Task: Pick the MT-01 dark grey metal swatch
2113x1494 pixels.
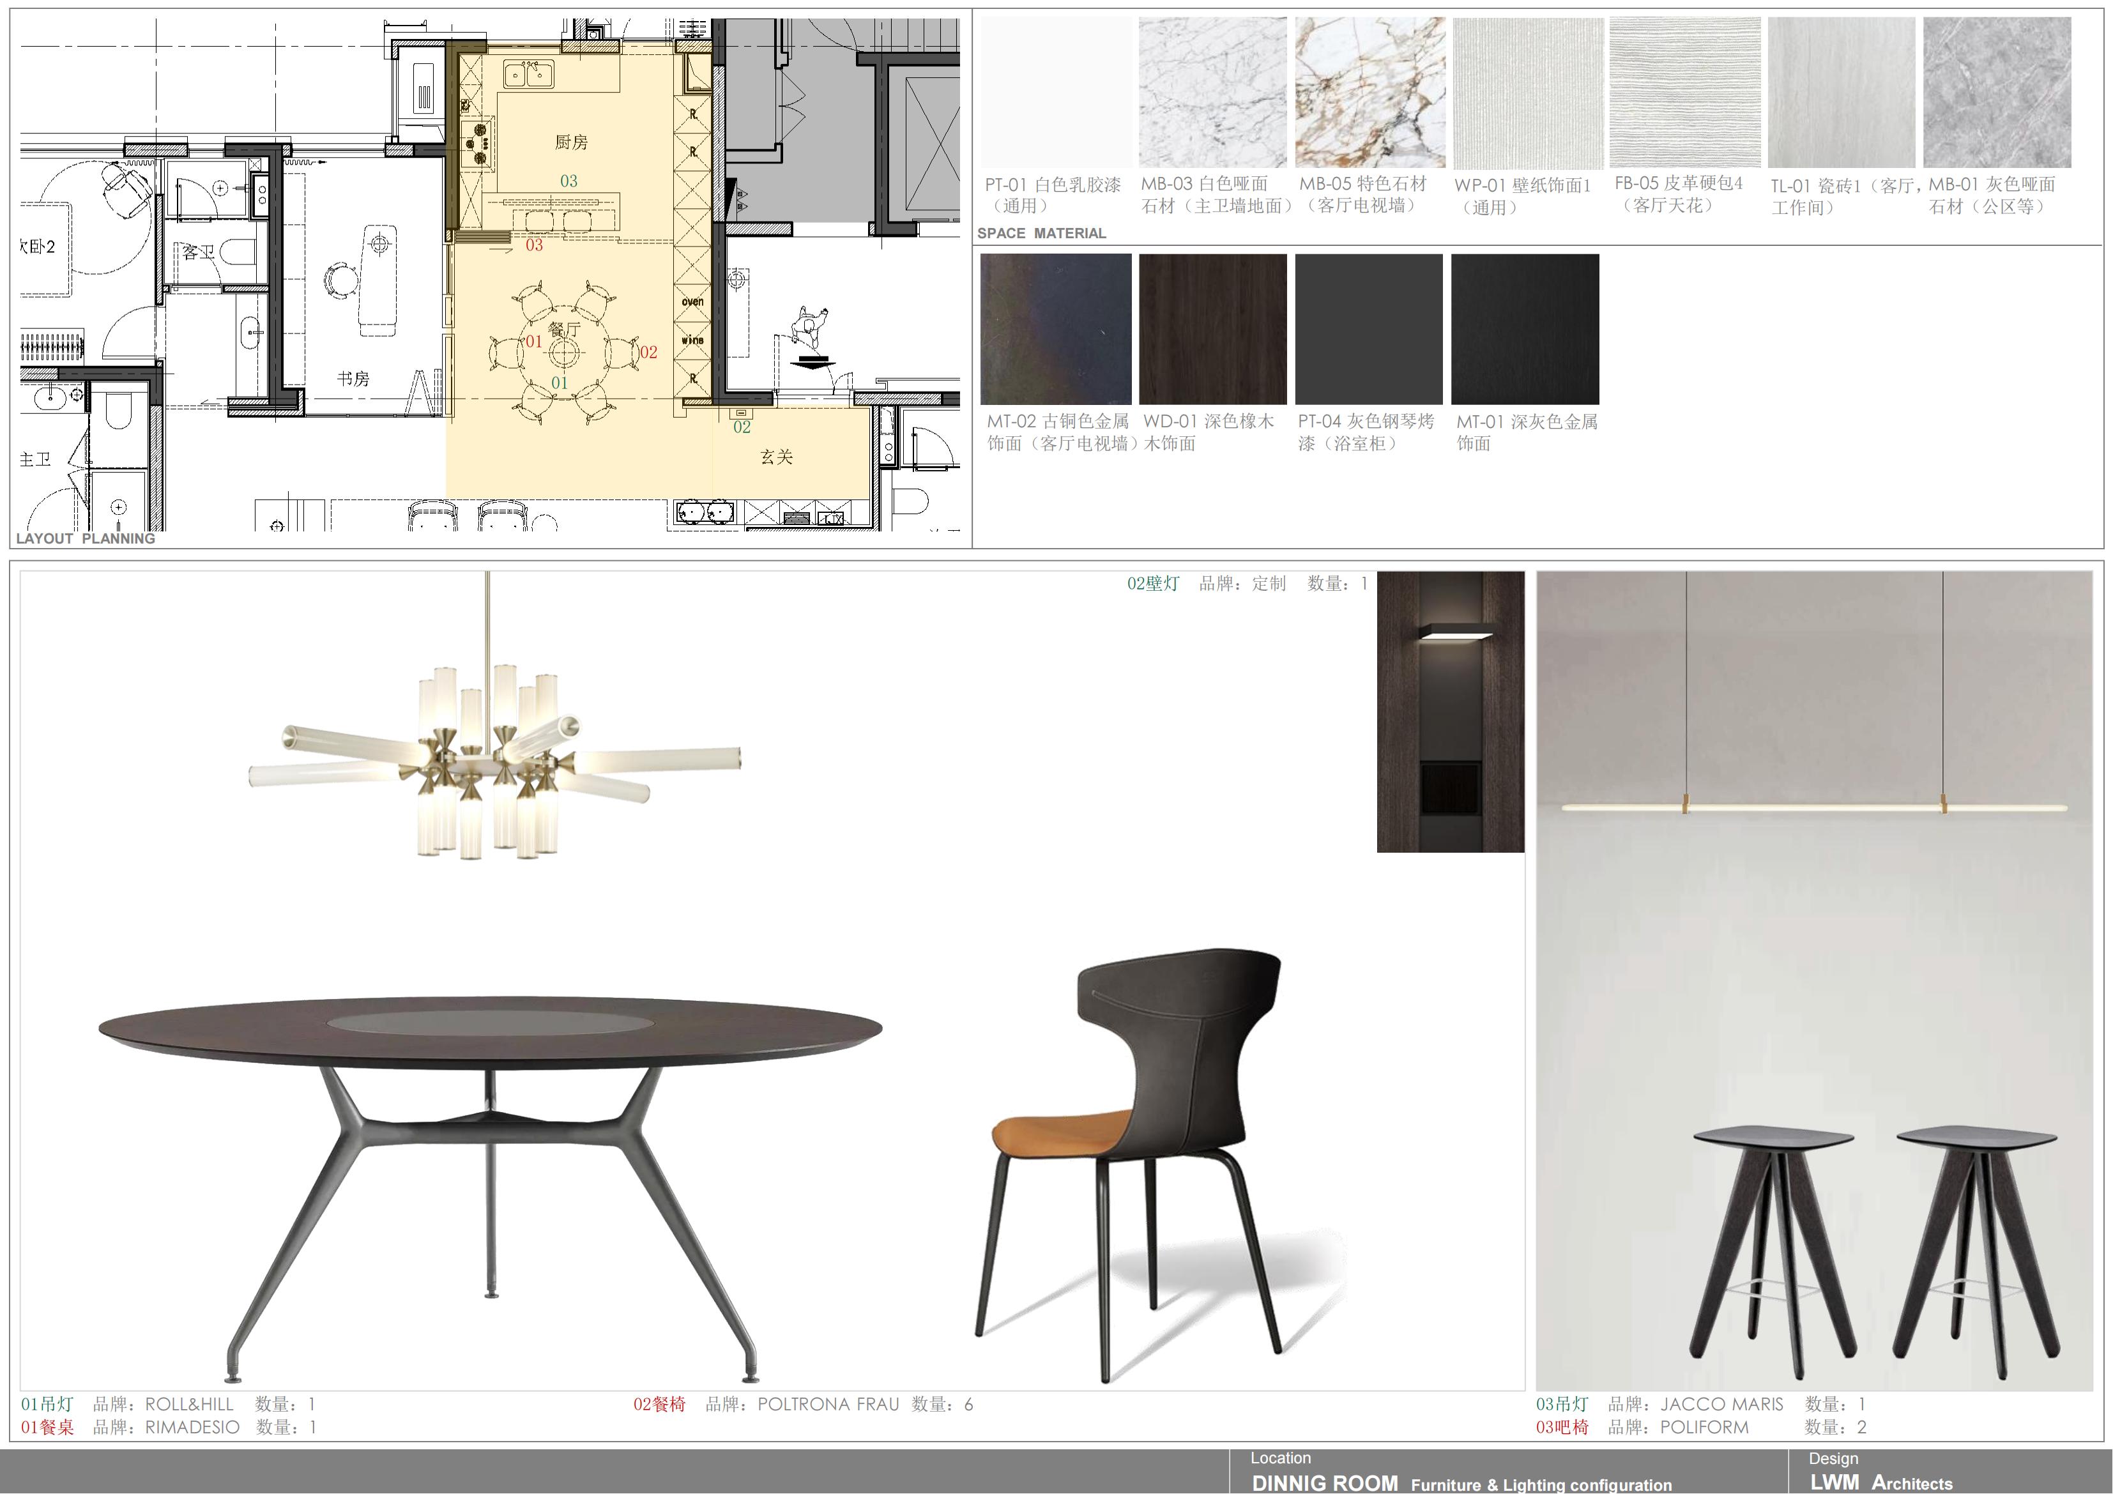Action: click(1525, 330)
